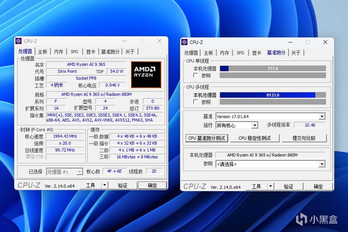Click the 代号 Strix Point field
Viewport: 348px width, 232px height.
tap(67, 71)
